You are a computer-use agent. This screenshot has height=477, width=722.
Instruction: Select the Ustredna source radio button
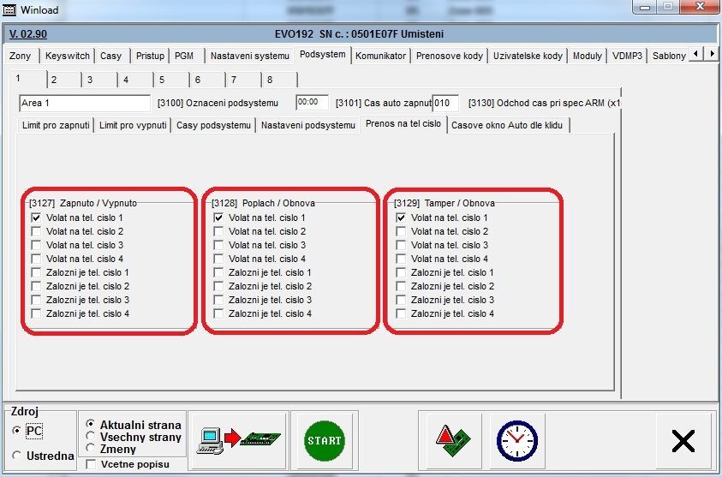[x=17, y=456]
